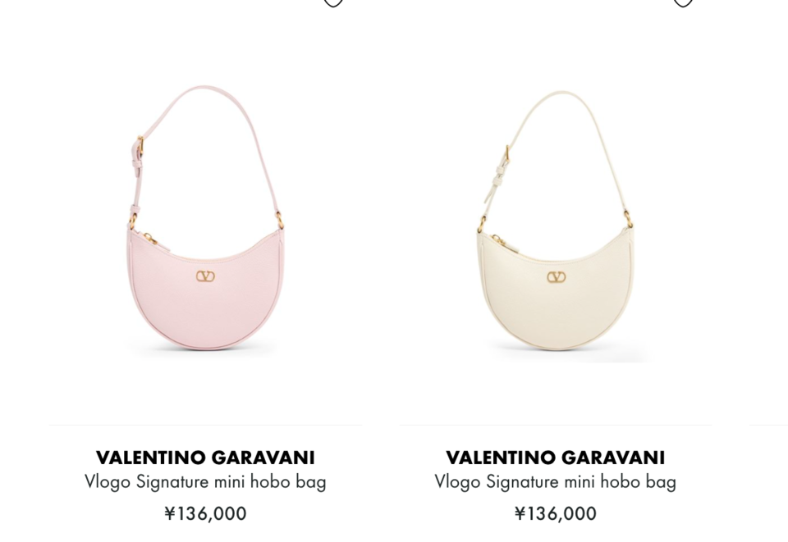Click the right gold ring on cream bag
The height and width of the screenshot is (542, 788).
[628, 219]
